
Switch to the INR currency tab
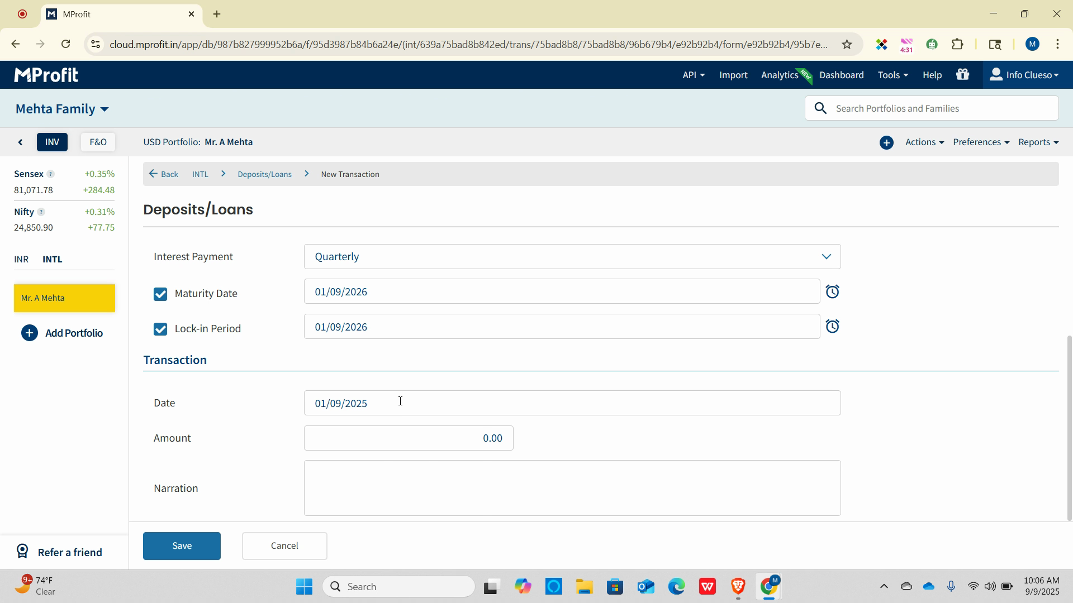tap(21, 259)
